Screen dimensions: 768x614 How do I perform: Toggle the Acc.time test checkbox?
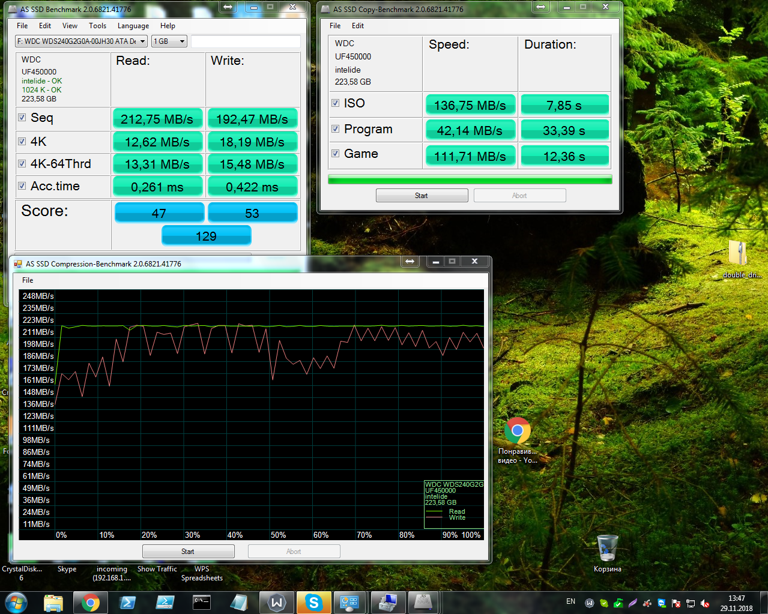click(22, 186)
